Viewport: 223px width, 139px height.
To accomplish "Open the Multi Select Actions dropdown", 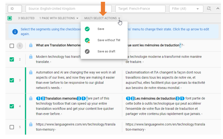I will pos(102,18).
